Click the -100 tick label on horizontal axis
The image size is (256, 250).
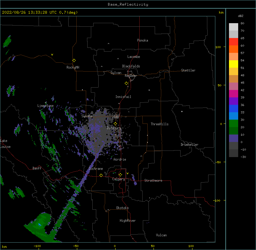[x=37, y=246]
